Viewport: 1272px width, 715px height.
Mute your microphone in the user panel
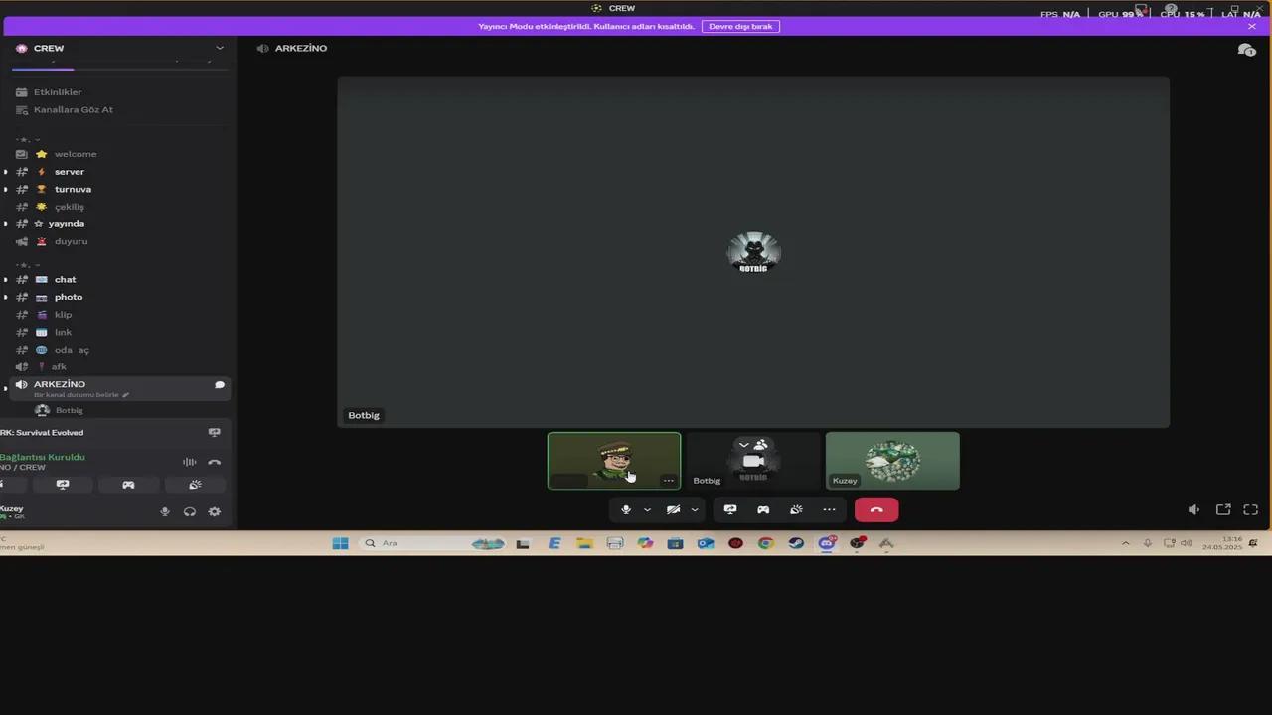(x=165, y=511)
